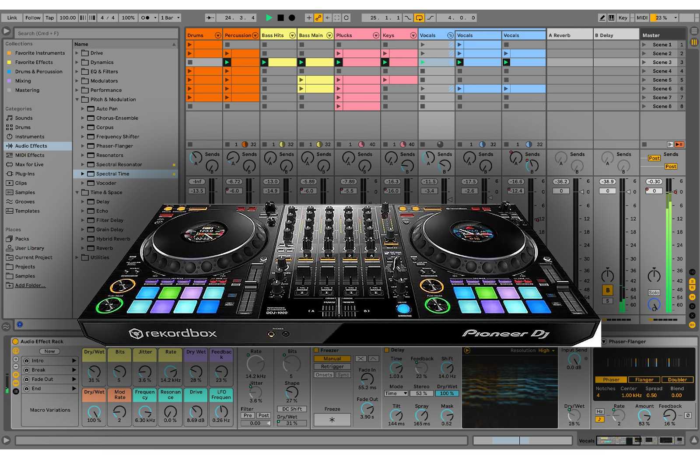Collapse the Pitch & Modulation folder
This screenshot has height=459, width=700.
tap(77, 99)
